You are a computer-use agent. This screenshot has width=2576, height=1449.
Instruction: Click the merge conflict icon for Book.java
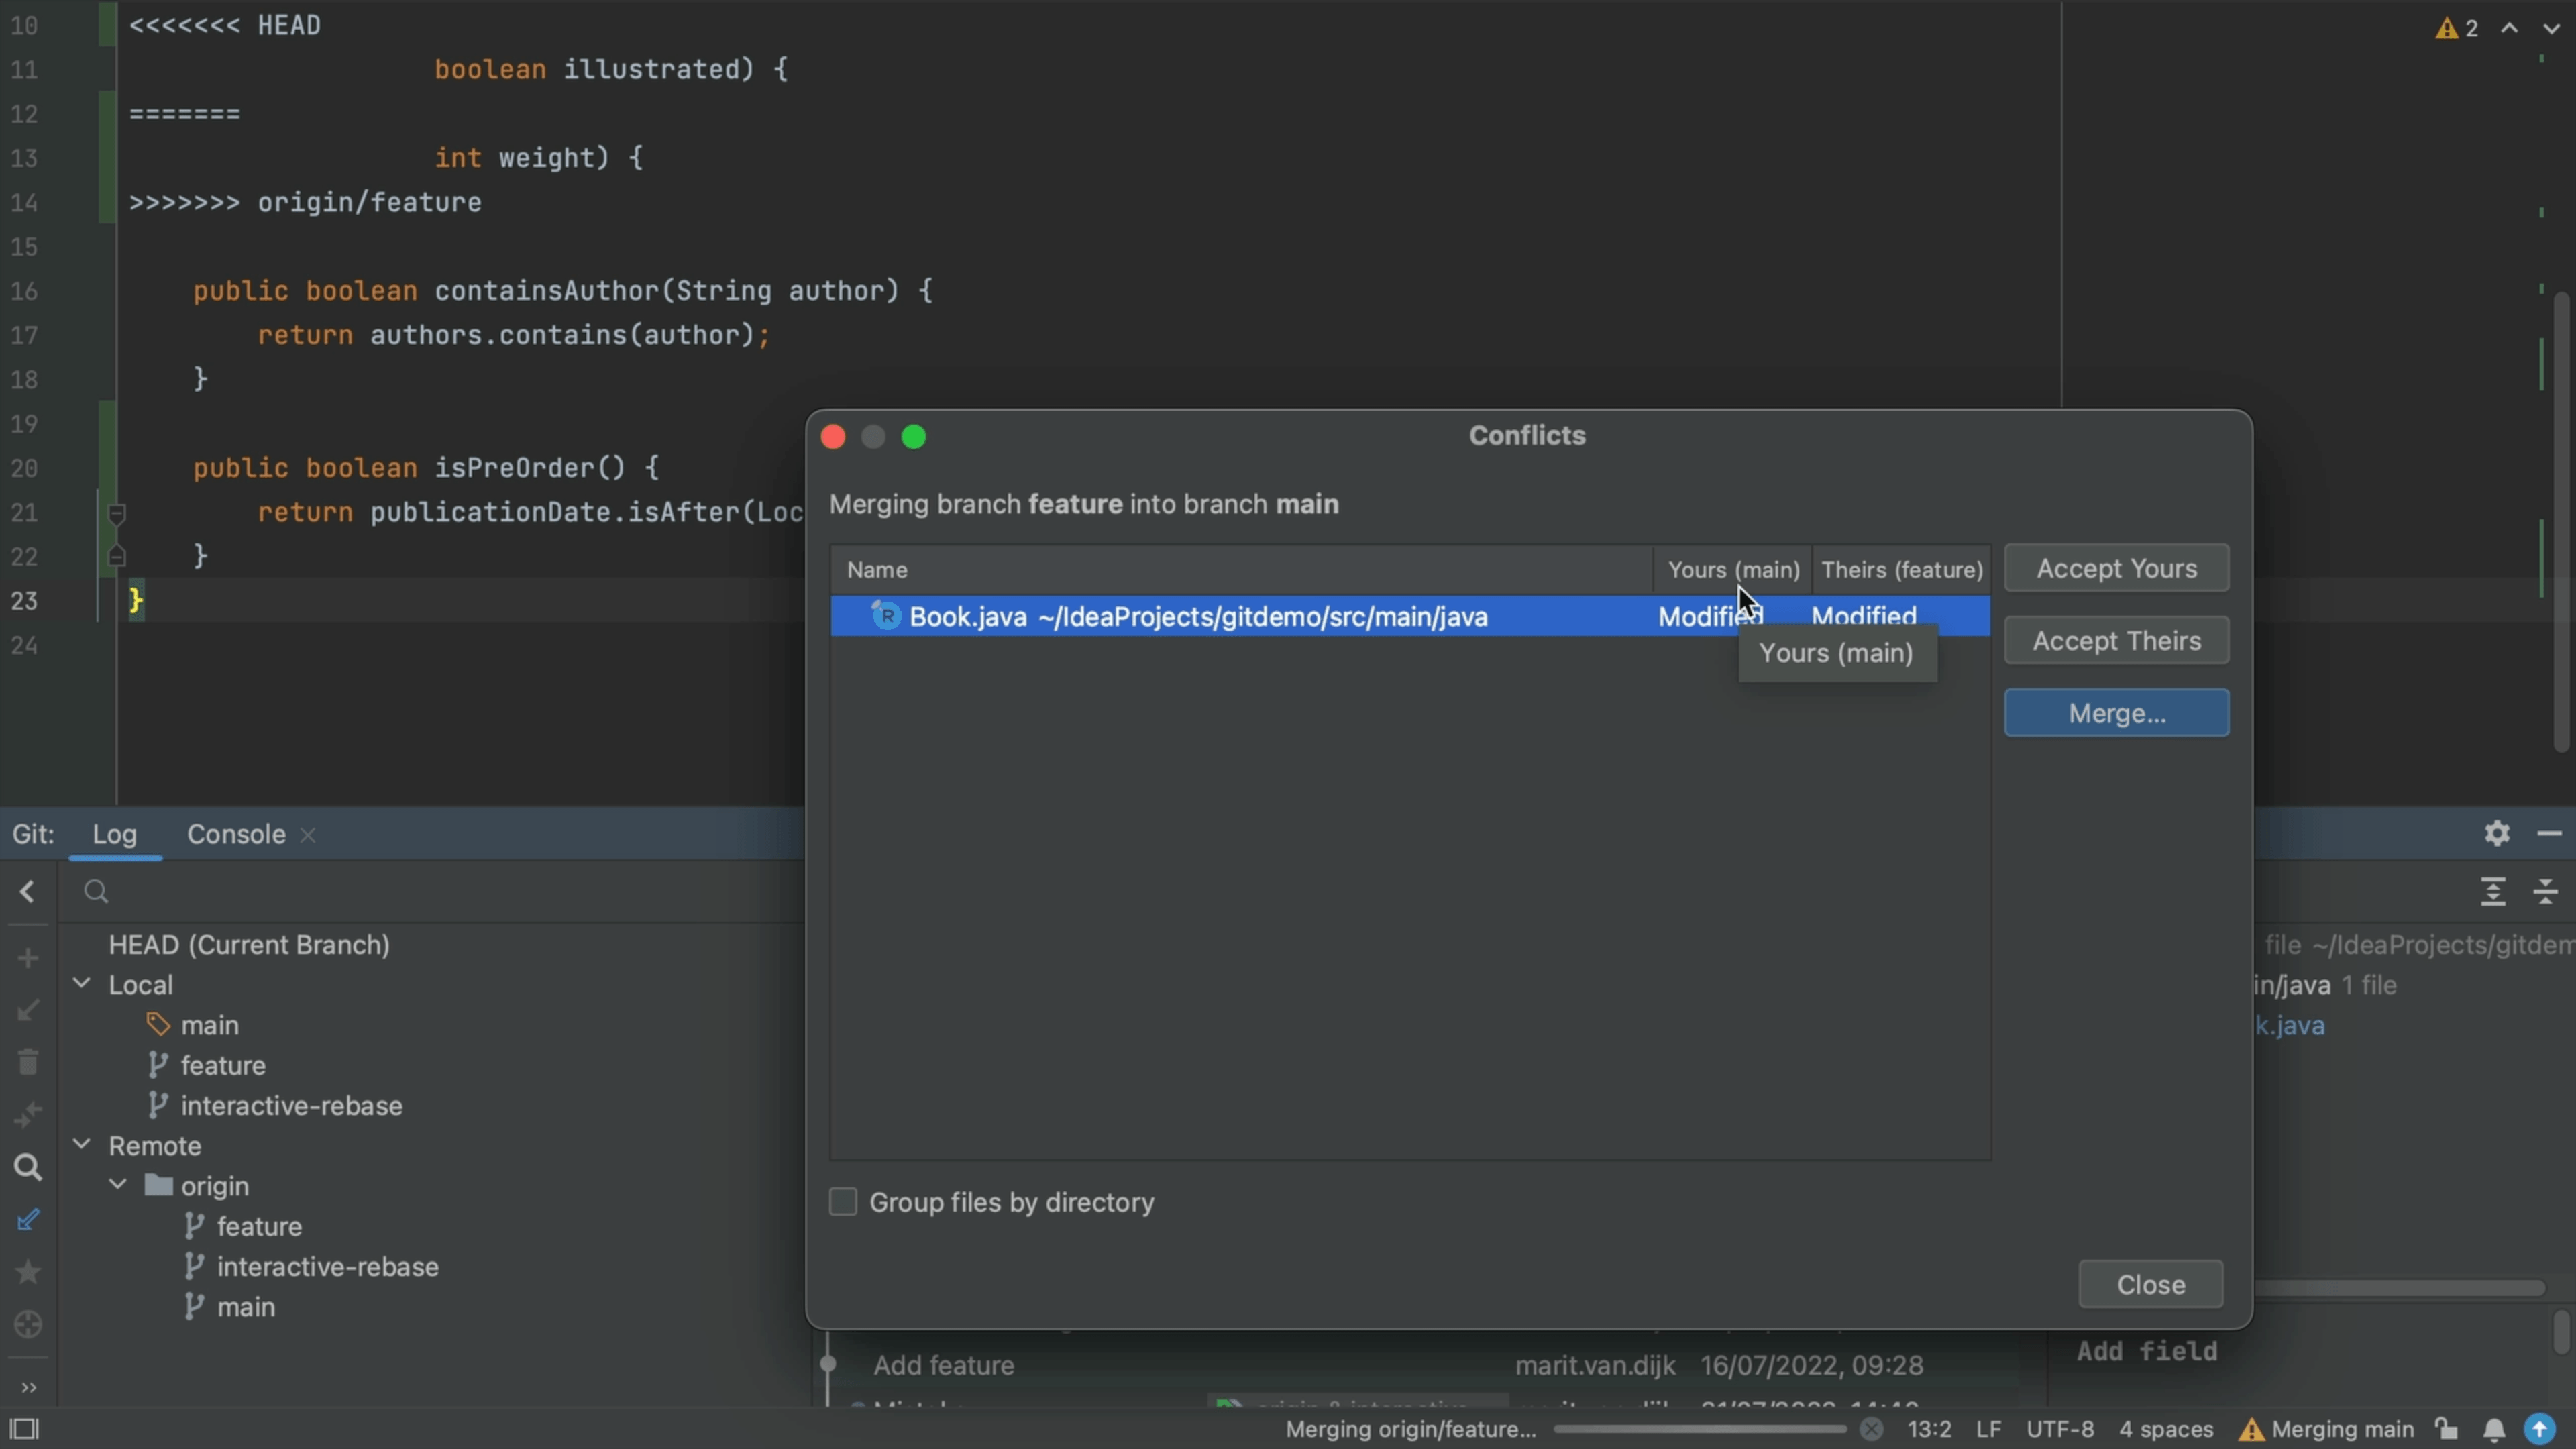pos(886,616)
